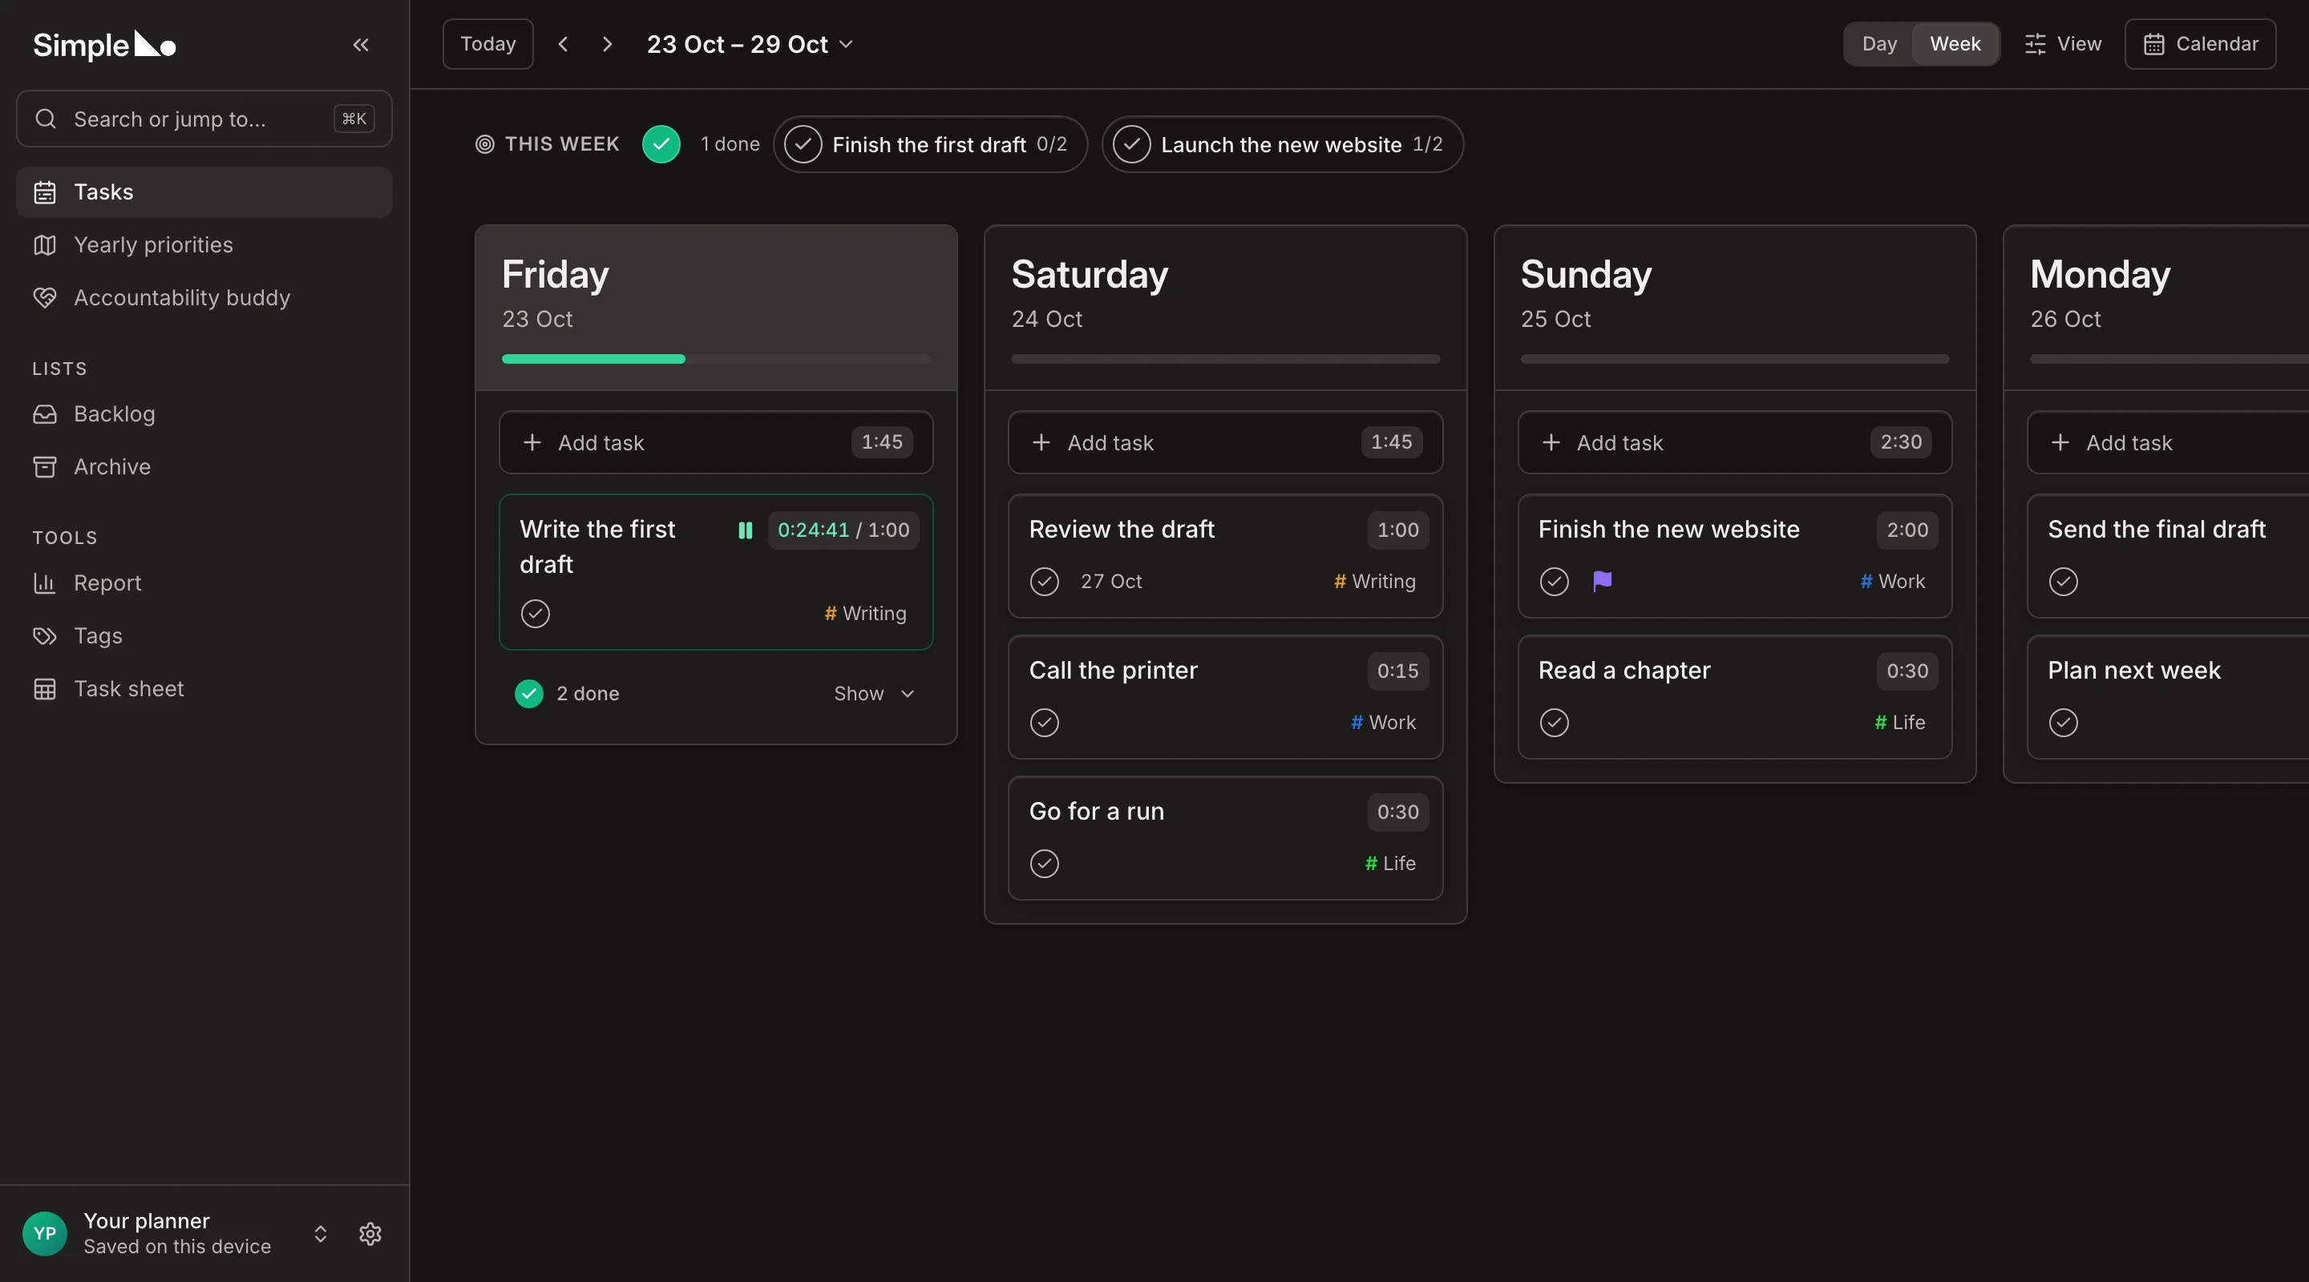Open the Backlog list
Screen dimensions: 2309x1282
point(204,414)
